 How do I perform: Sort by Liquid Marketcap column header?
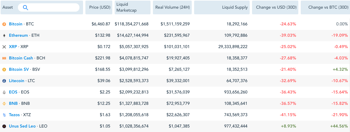pyautogui.click(x=133, y=7)
